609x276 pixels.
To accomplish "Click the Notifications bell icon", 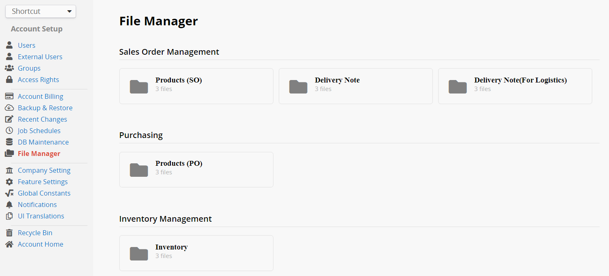I will pos(9,205).
